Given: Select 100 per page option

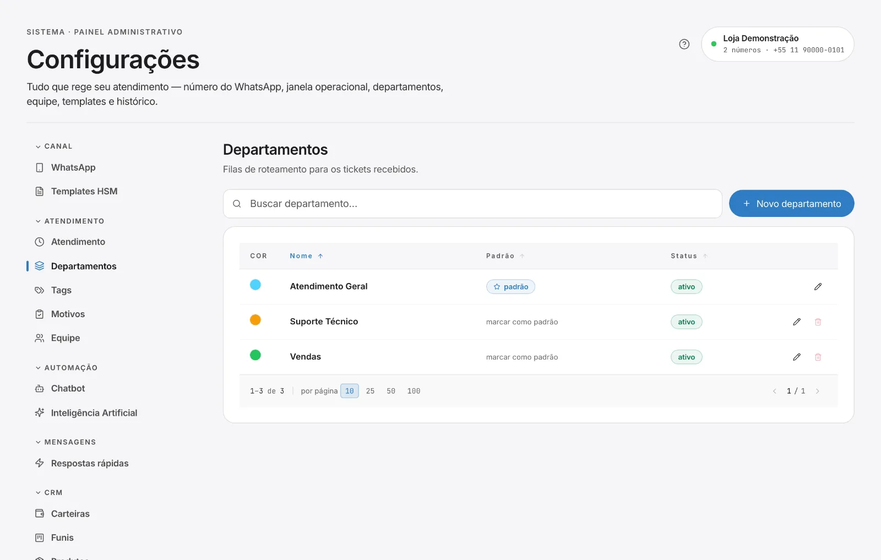Looking at the screenshot, I should pyautogui.click(x=414, y=391).
